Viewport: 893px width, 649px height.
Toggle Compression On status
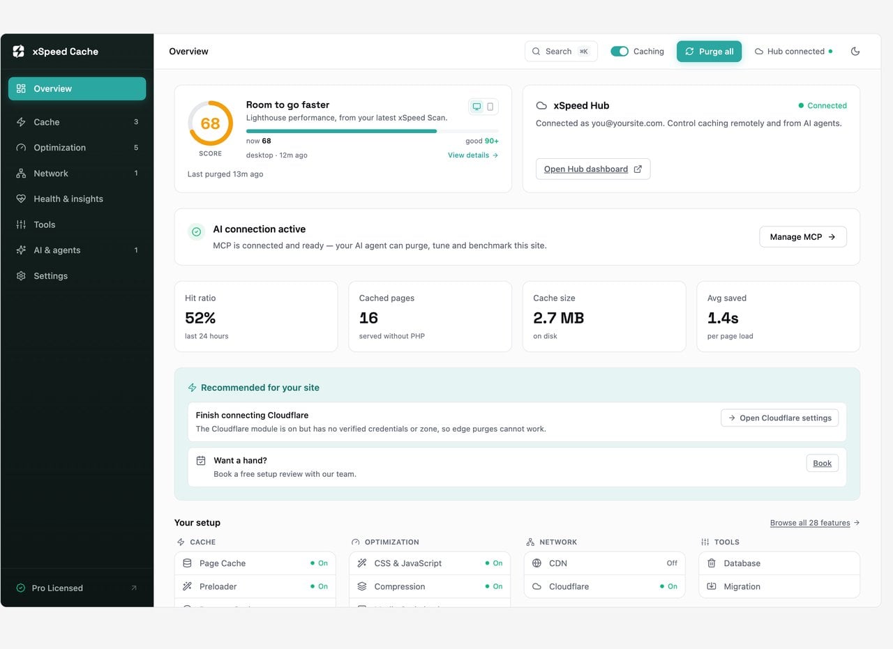click(x=494, y=586)
